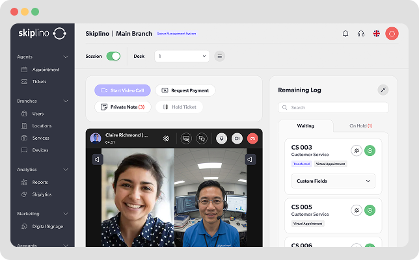Expand Custom Fields on CS 003
This screenshot has height=260, width=419.
(x=333, y=181)
